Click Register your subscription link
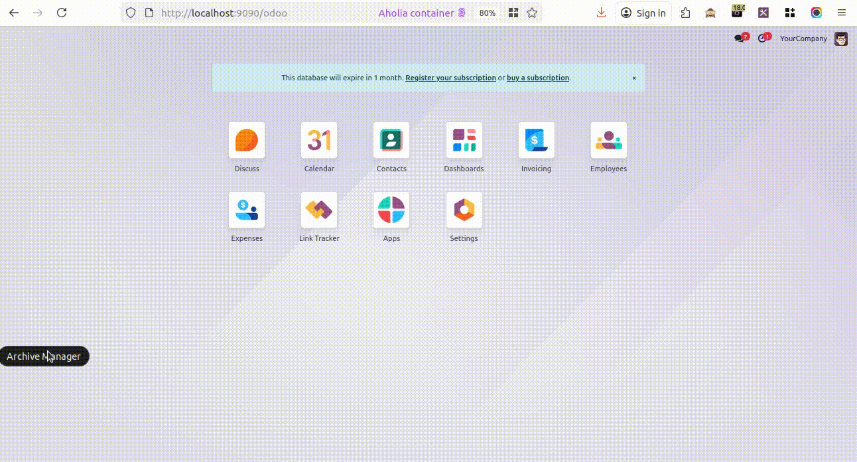 [x=450, y=78]
